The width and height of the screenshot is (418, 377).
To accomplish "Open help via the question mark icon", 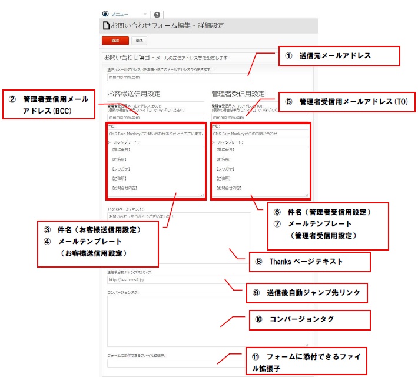I will 157,15.
